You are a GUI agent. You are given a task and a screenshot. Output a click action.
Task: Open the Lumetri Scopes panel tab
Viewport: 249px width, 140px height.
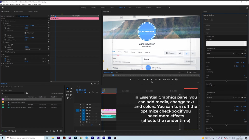19,12
